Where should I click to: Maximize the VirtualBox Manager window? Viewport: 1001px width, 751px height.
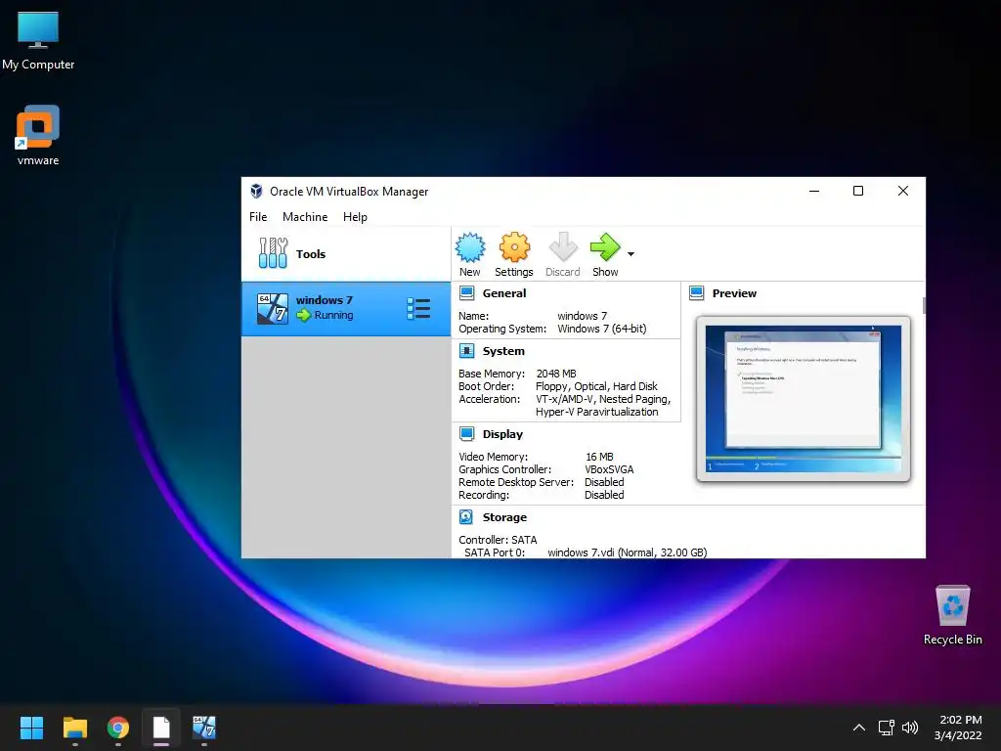(858, 191)
